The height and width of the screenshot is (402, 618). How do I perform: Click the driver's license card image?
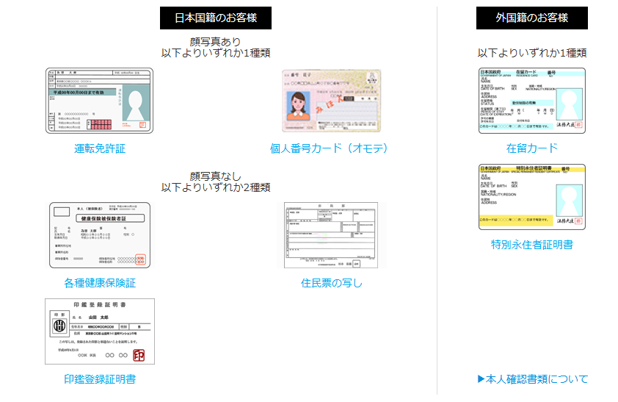pos(99,101)
